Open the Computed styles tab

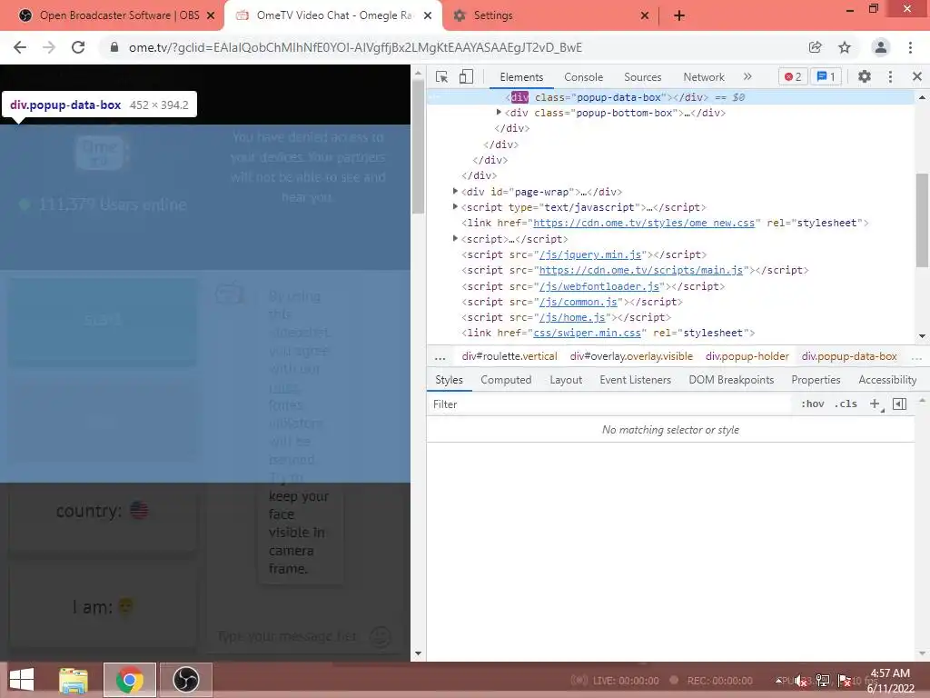[506, 380]
